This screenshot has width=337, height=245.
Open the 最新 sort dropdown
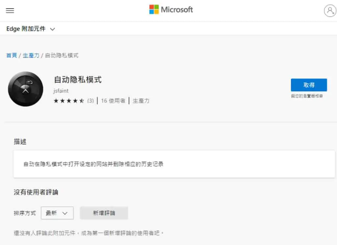[57, 213]
